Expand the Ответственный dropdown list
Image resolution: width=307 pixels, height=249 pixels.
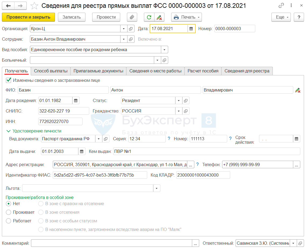point(293,243)
